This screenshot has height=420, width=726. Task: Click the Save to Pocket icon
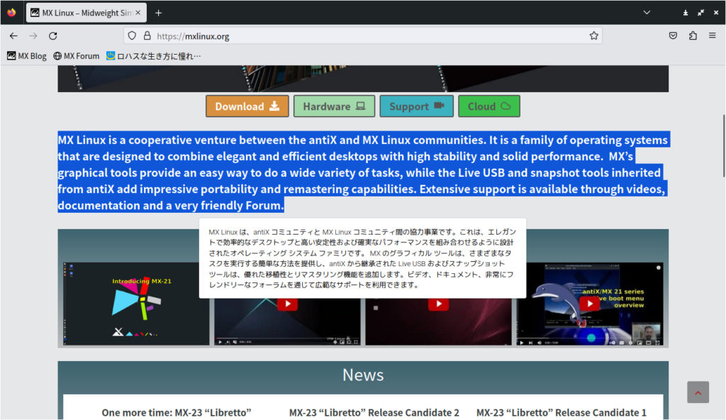[x=674, y=35]
